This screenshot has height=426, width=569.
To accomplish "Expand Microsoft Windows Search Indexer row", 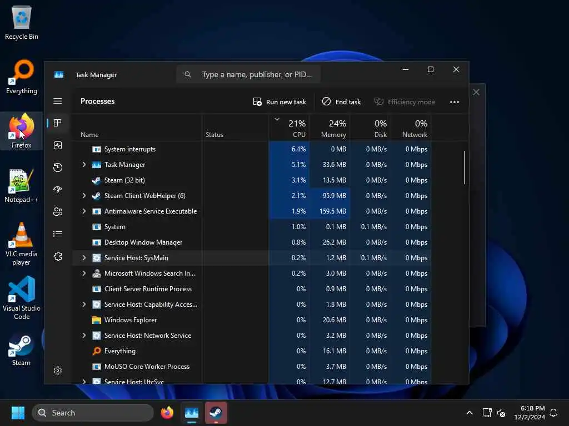I will coord(84,273).
